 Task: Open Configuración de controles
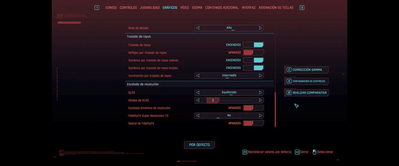307,81
